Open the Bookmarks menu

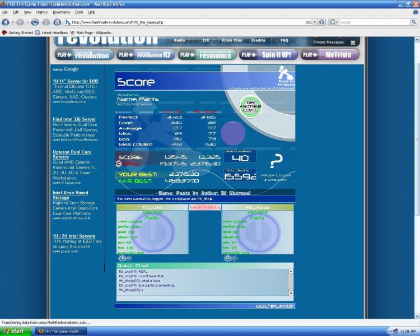pos(61,12)
